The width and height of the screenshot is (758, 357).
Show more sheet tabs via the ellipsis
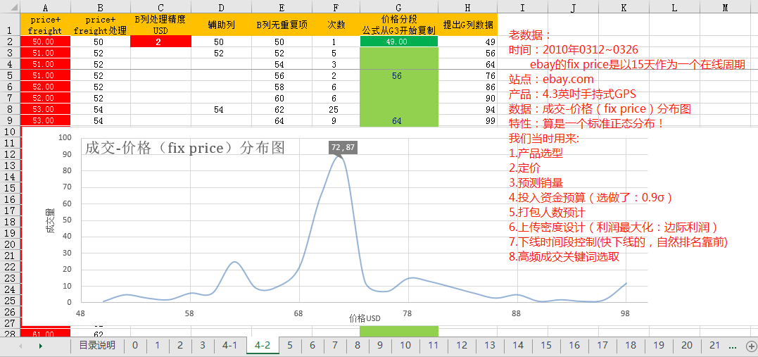click(733, 346)
